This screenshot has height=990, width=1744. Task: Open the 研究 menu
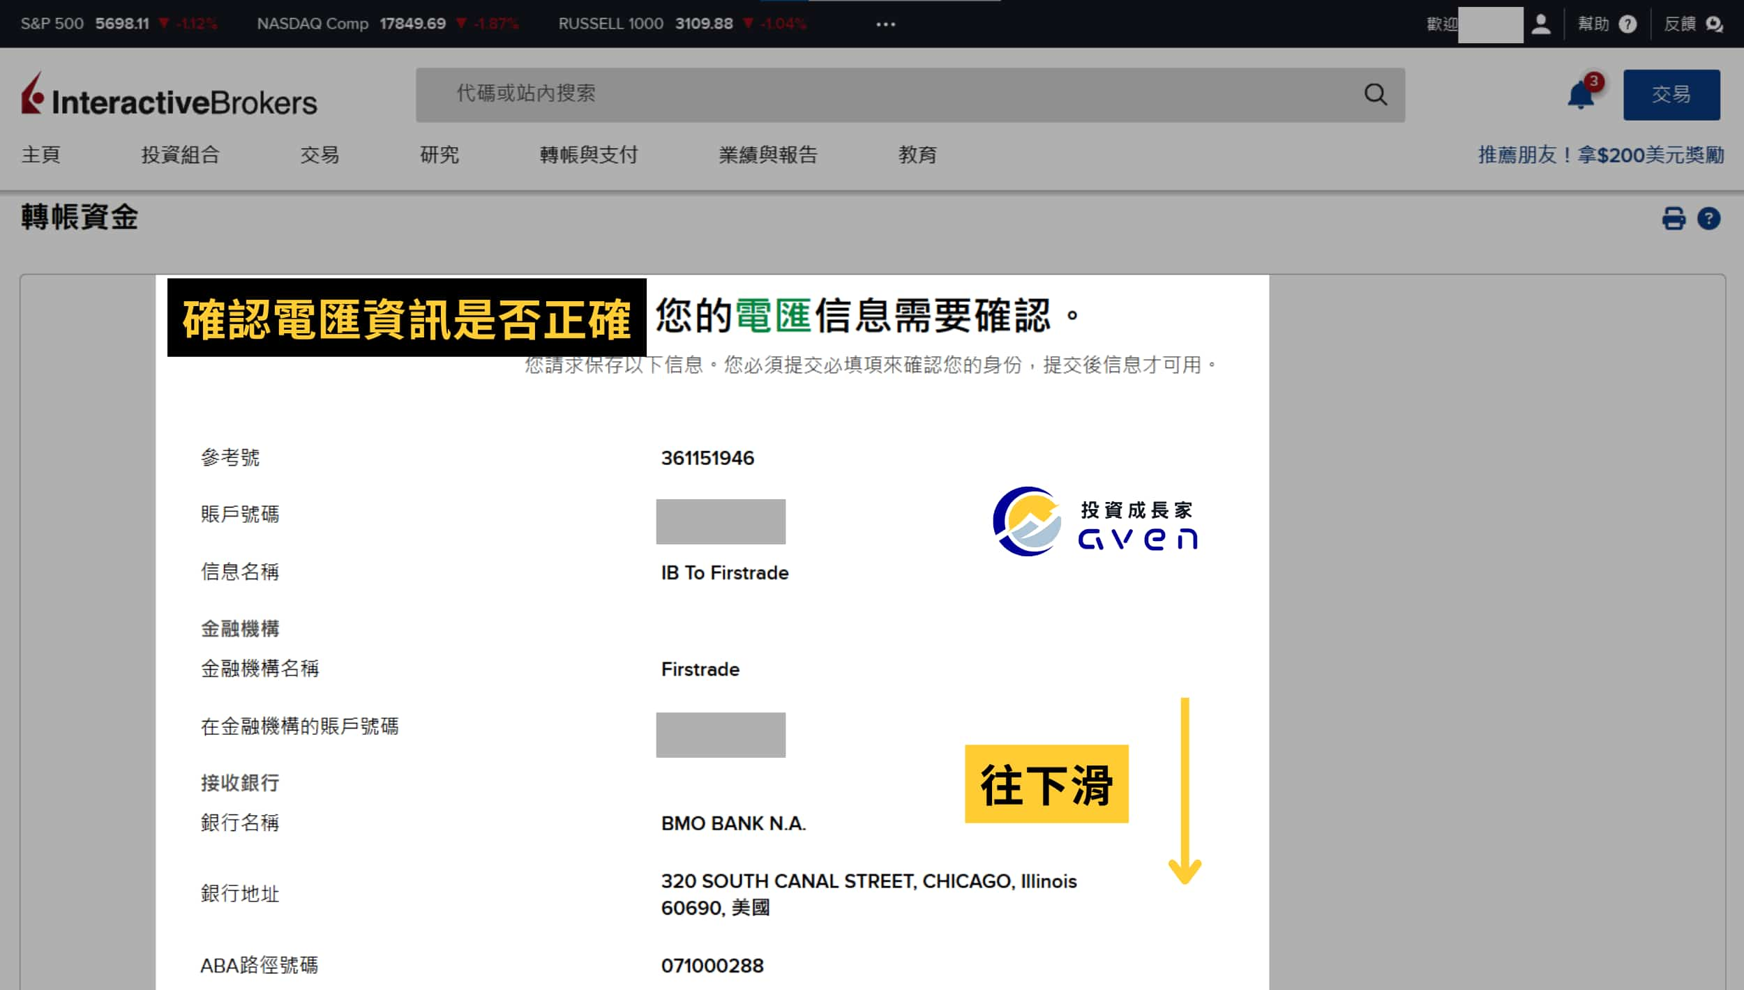[x=439, y=154]
